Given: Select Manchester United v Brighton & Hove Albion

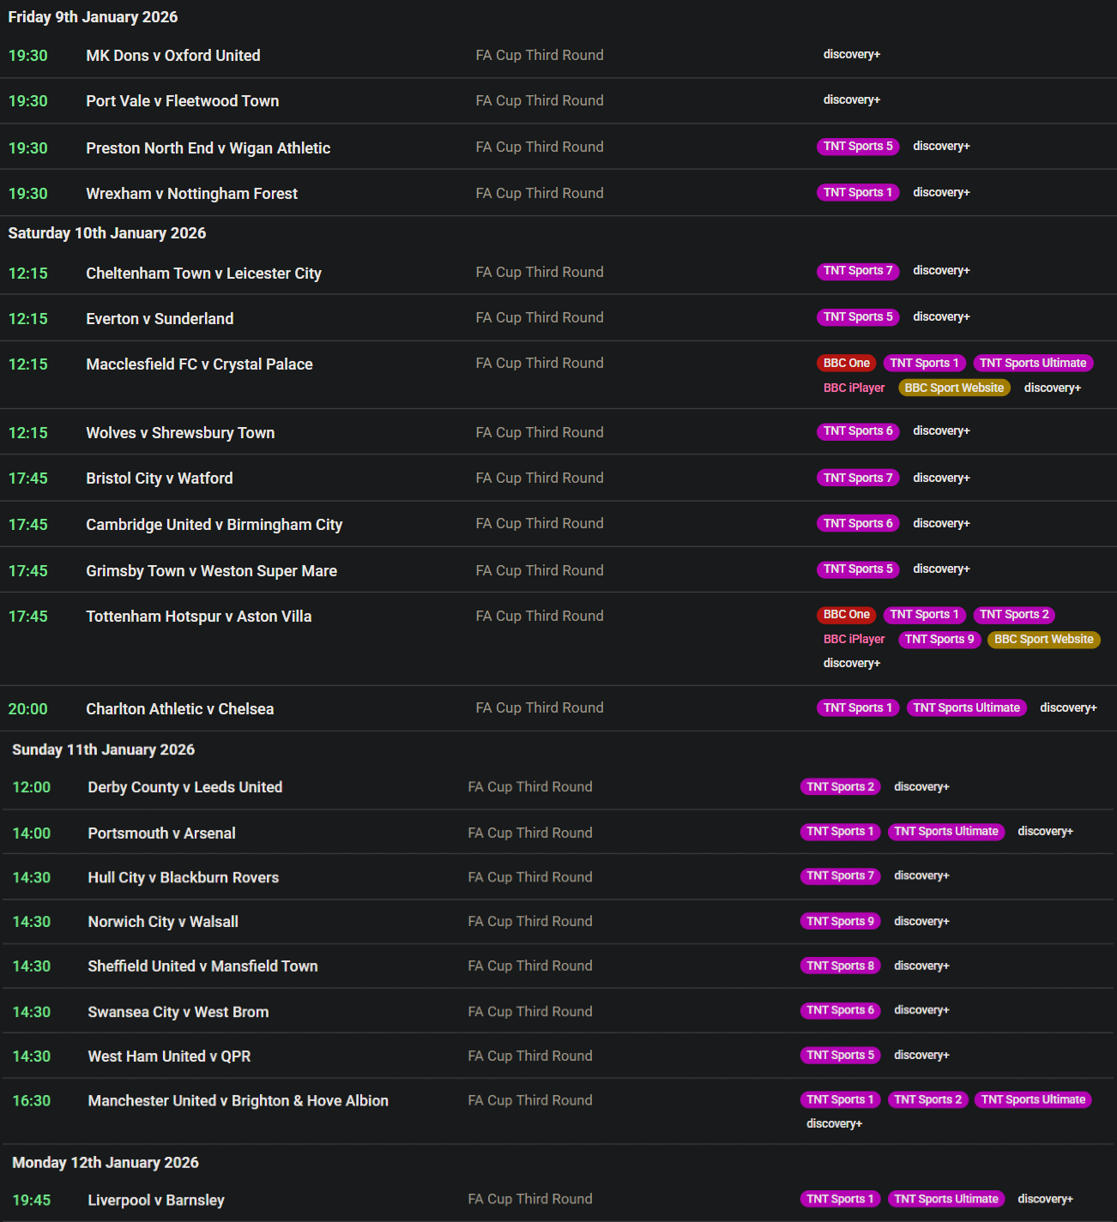Looking at the screenshot, I should [238, 1101].
